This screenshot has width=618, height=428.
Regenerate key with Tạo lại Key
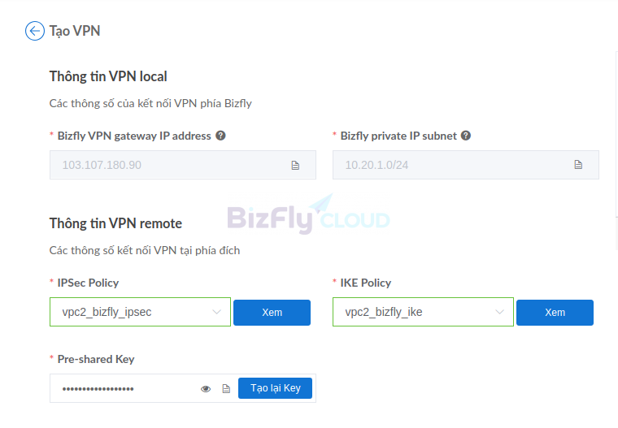[x=275, y=388]
